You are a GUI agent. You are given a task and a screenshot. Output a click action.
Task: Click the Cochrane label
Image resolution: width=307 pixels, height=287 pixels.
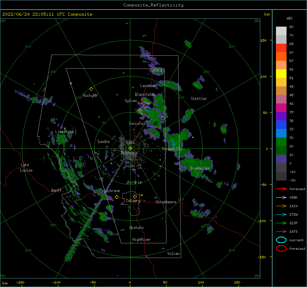pyautogui.click(x=112, y=191)
